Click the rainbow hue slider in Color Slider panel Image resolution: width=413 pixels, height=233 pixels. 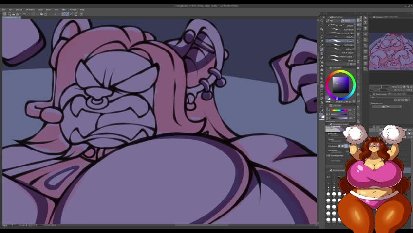click(x=339, y=110)
